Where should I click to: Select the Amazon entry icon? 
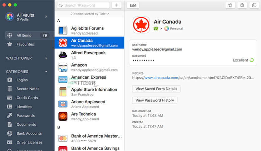pos(63,67)
